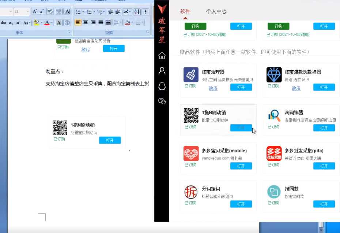
Task: Click the 多多批发采集 red icon
Action: pyautogui.click(x=274, y=154)
